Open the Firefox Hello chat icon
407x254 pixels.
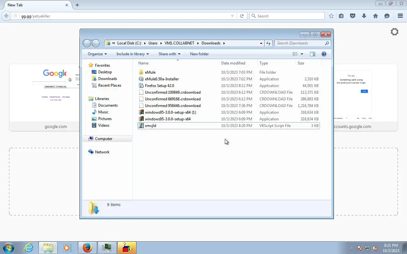pos(387,16)
